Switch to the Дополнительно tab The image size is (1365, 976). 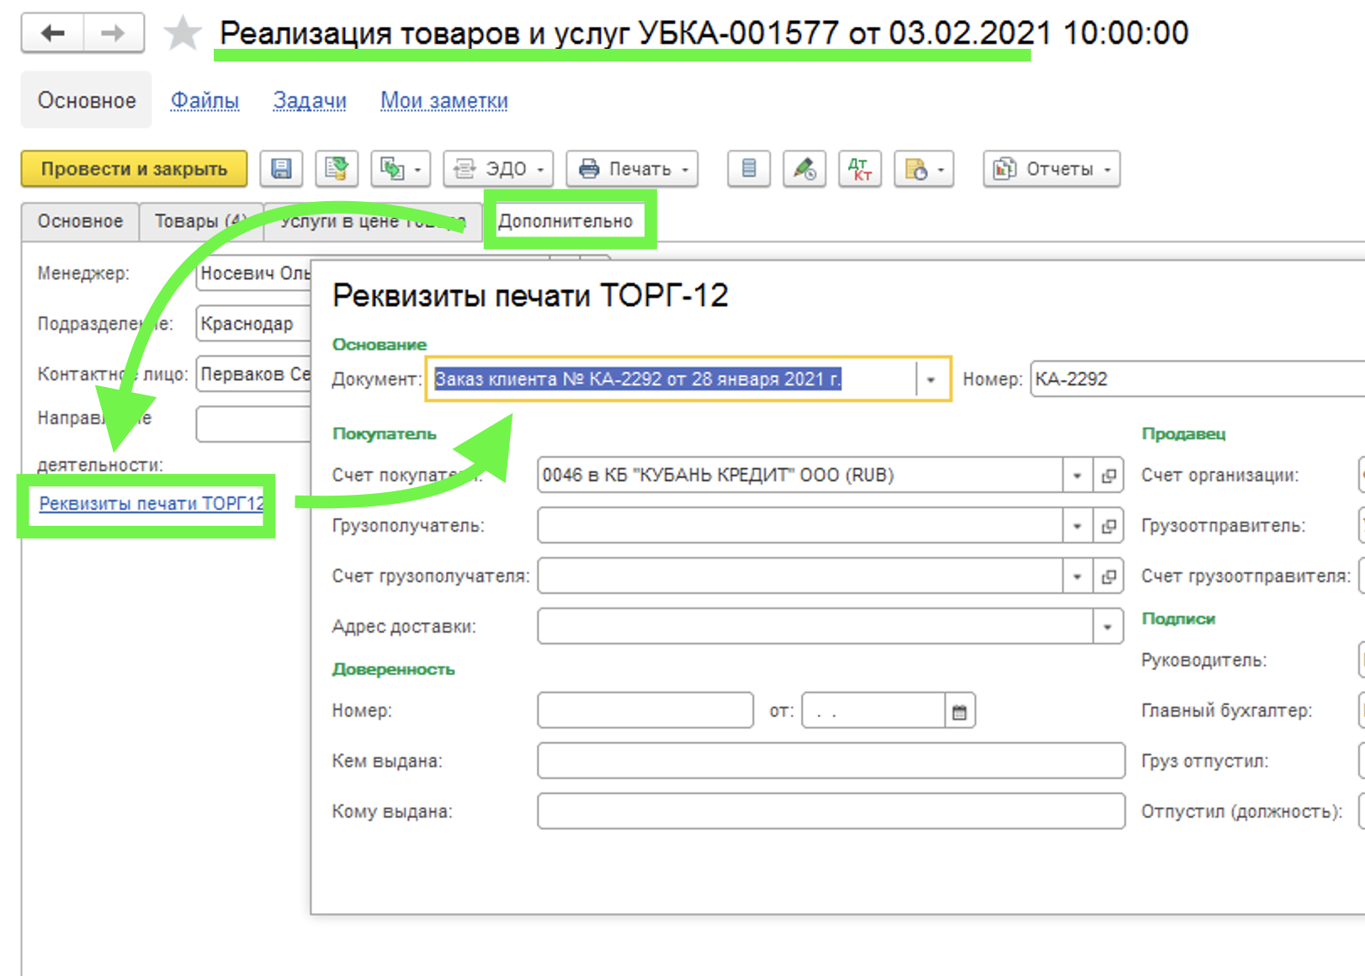tap(566, 221)
